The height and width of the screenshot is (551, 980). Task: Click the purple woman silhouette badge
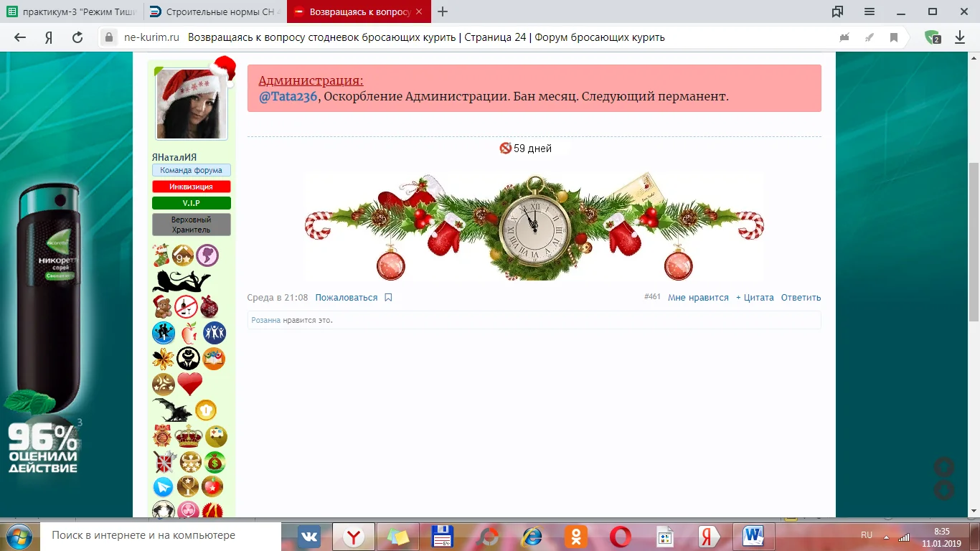pos(207,255)
